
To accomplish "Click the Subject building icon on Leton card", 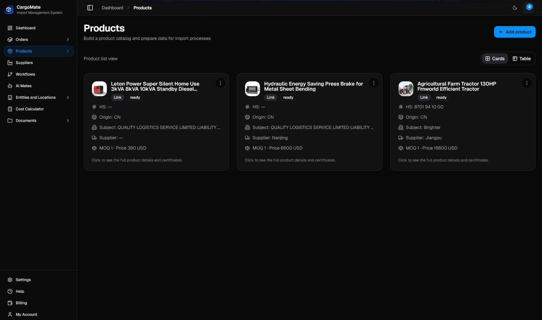I will [94, 127].
